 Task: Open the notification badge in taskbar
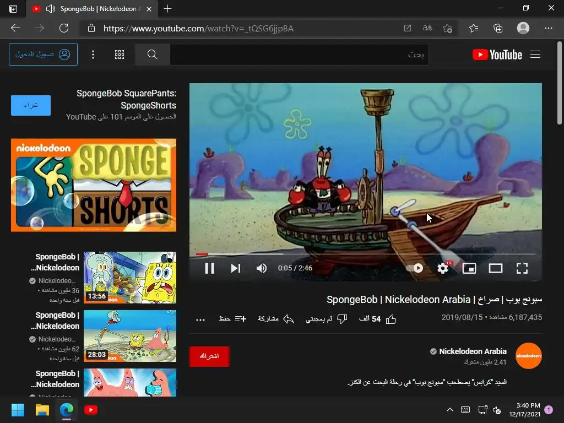[x=549, y=410]
